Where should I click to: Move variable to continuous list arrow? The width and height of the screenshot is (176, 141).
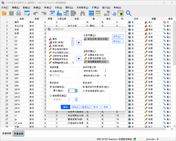(79, 58)
